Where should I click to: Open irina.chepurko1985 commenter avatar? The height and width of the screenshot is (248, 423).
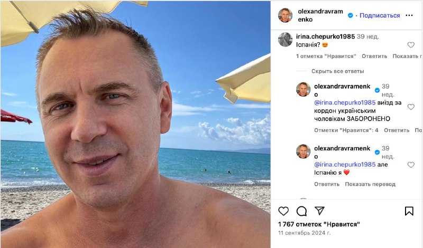pos(285,40)
